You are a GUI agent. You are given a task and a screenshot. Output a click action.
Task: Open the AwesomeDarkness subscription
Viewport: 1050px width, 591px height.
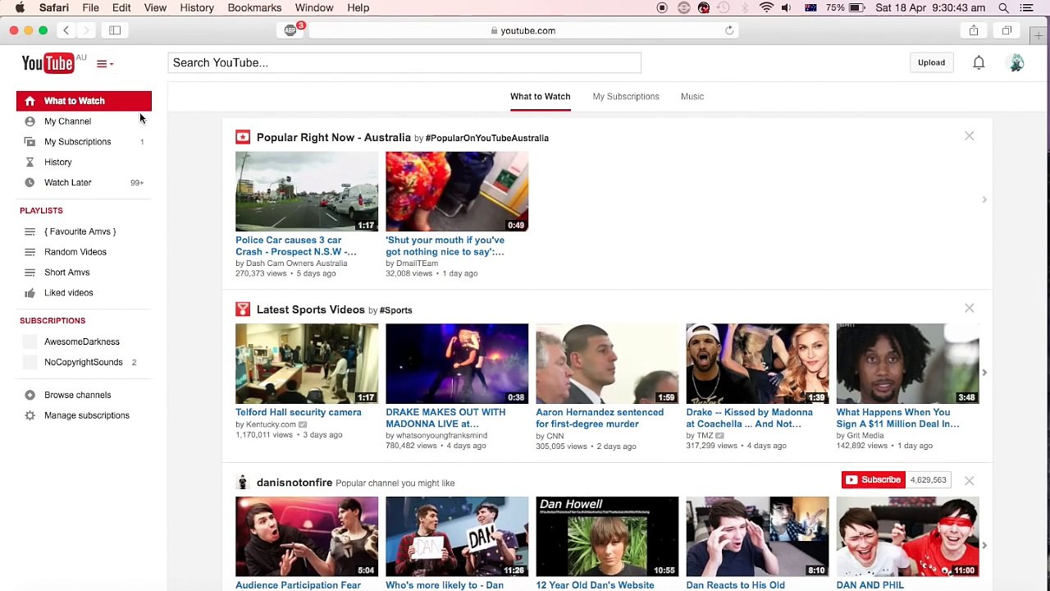[x=84, y=341]
